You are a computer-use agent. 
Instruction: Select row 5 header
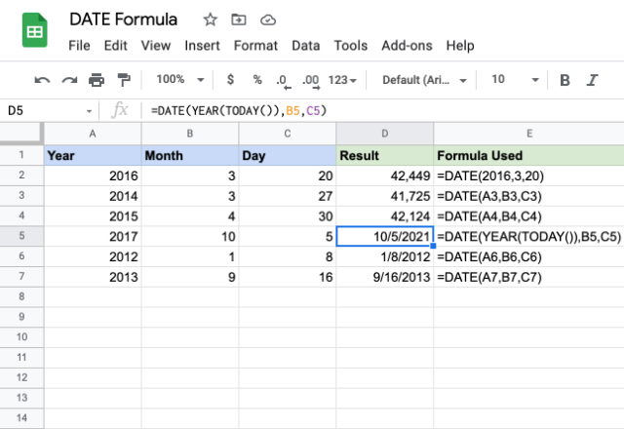click(21, 236)
